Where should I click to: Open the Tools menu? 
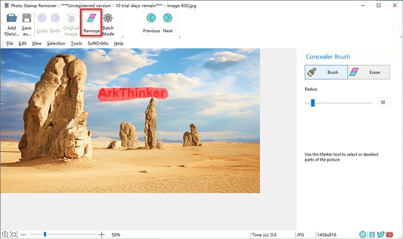point(77,43)
